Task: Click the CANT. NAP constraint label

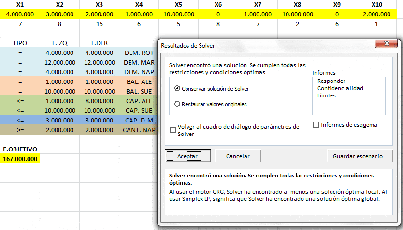Action: click(x=139, y=130)
